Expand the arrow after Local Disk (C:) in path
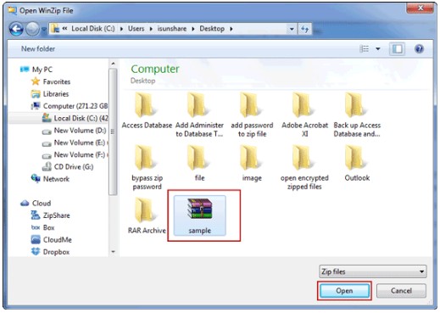This screenshot has width=440, height=313. [x=121, y=29]
